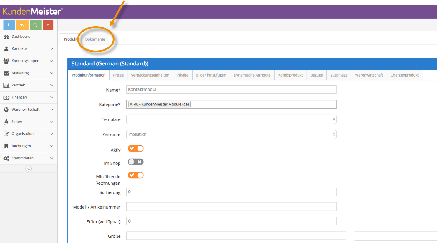Open the Warenwirtschaft product tab
The height and width of the screenshot is (243, 437).
pyautogui.click(x=369, y=75)
